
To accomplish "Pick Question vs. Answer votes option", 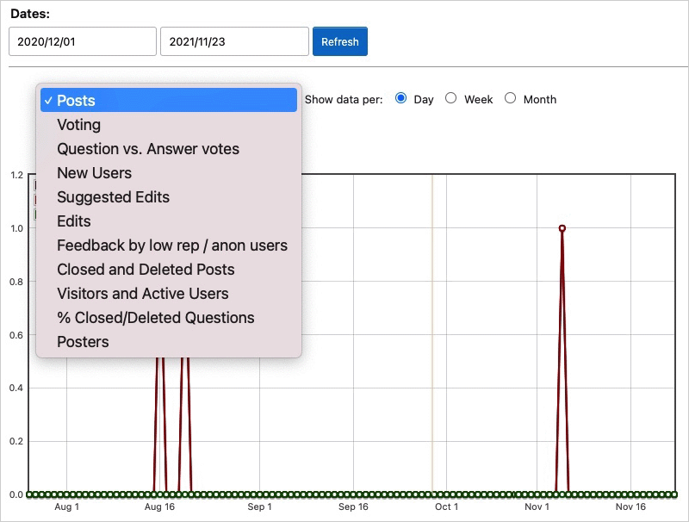I will click(148, 149).
